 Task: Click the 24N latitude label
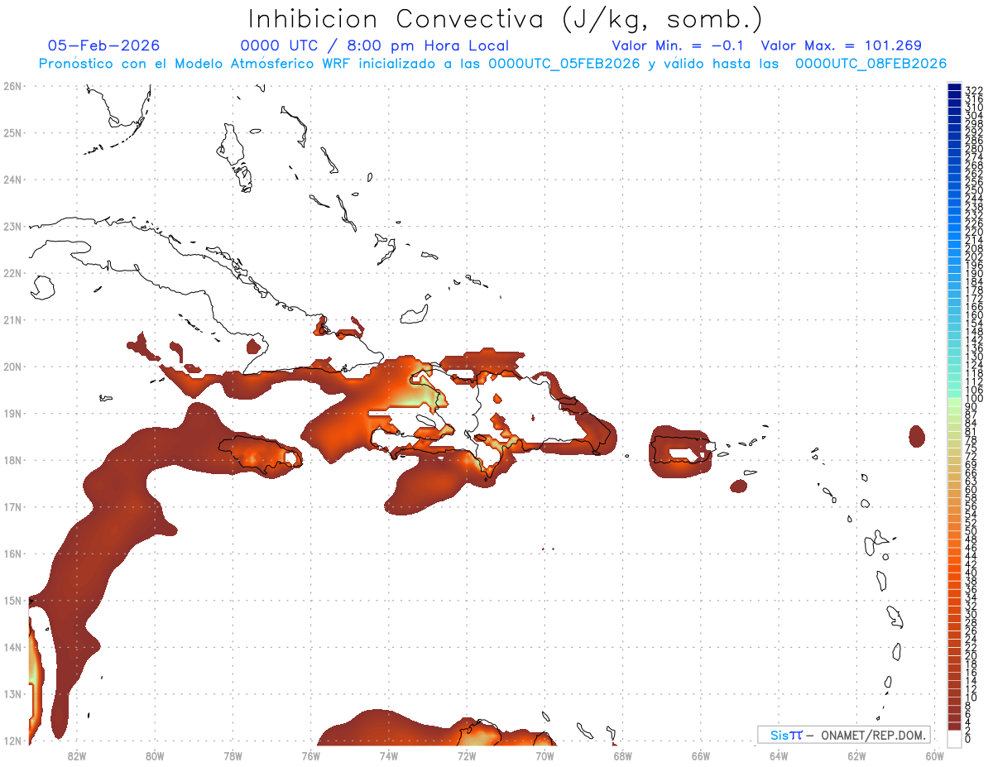12,180
